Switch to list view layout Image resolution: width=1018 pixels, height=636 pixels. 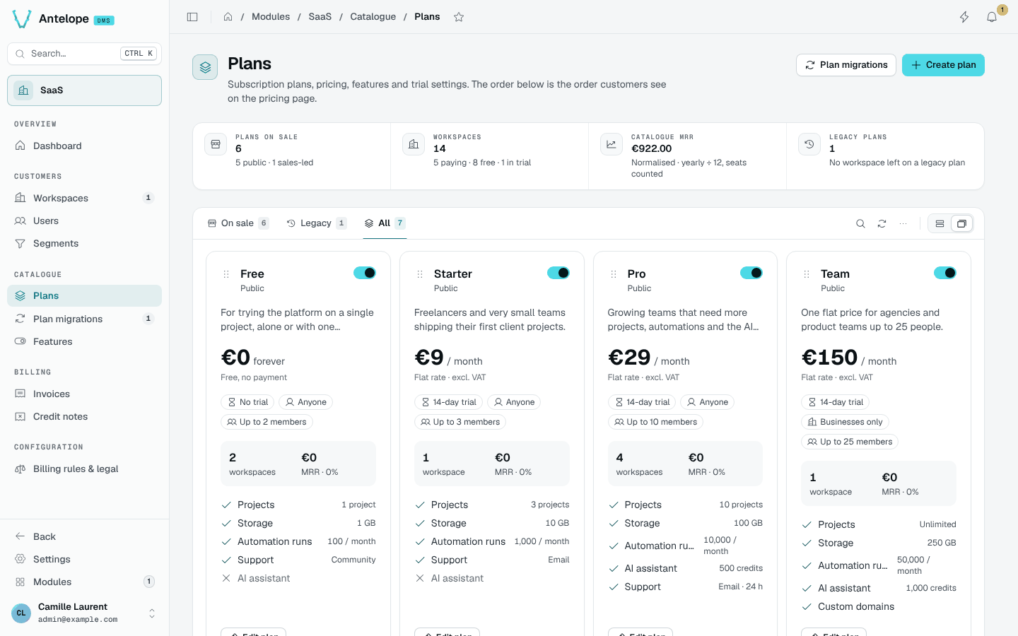940,224
